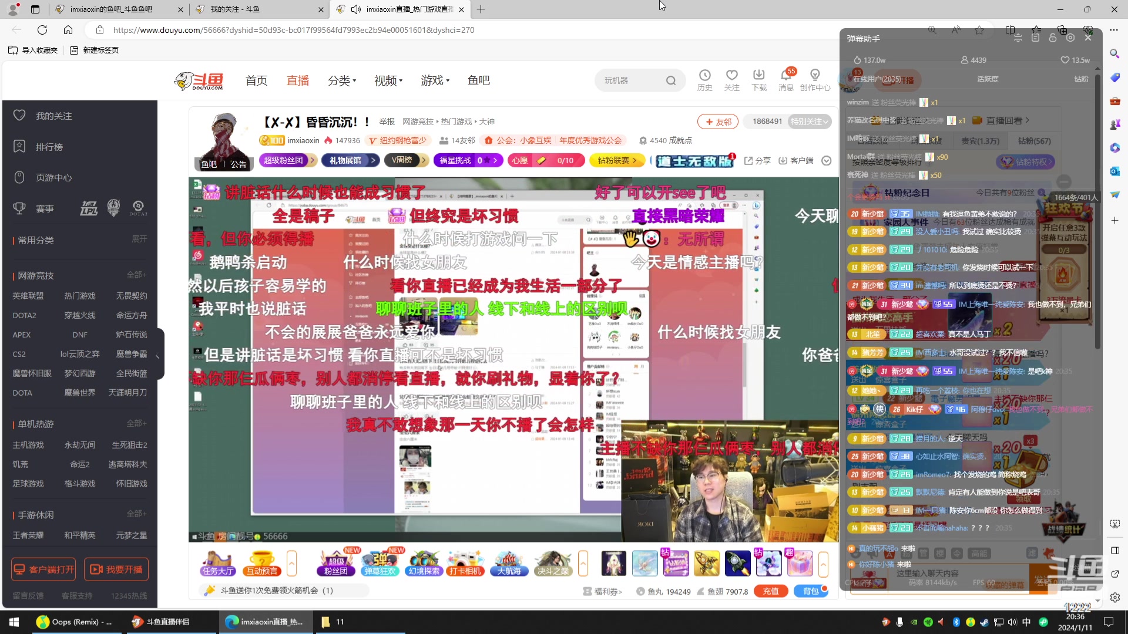This screenshot has width=1128, height=634.
Task: Click the 友邻 add button
Action: coord(718,122)
